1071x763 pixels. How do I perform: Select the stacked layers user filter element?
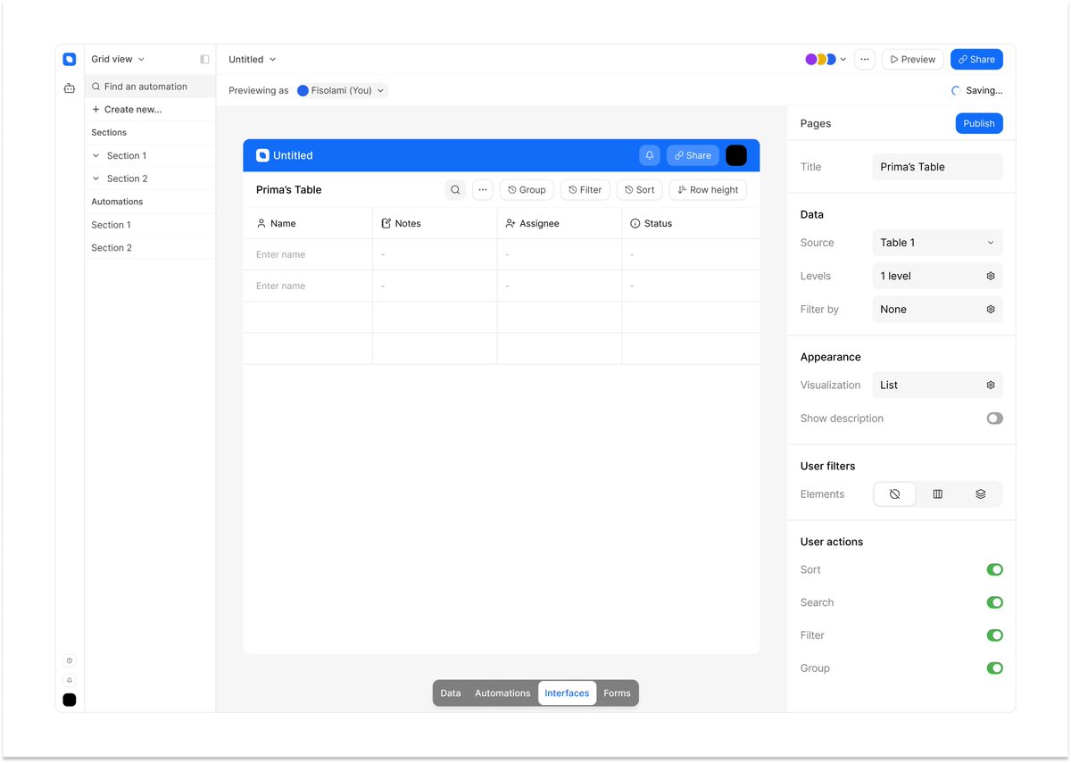981,494
